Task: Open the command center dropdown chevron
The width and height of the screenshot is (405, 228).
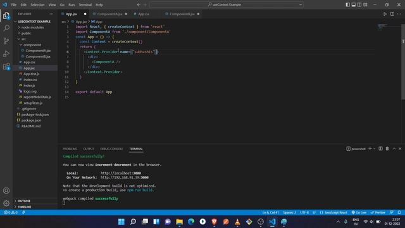Action: coord(301,4)
